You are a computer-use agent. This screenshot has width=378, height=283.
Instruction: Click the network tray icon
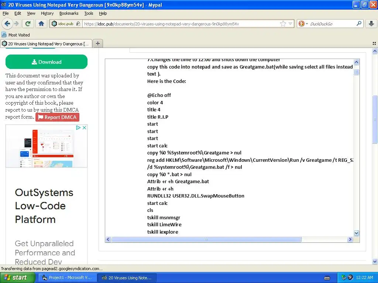(x=344, y=277)
